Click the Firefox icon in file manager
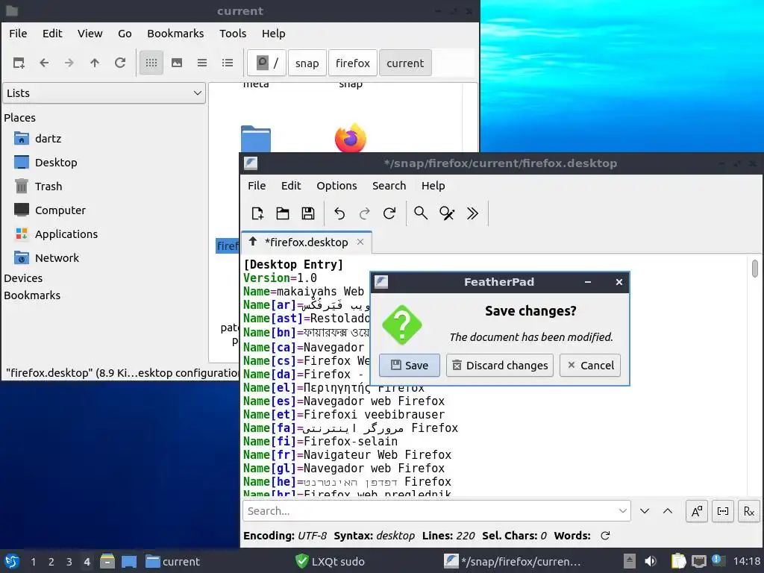 (x=351, y=137)
